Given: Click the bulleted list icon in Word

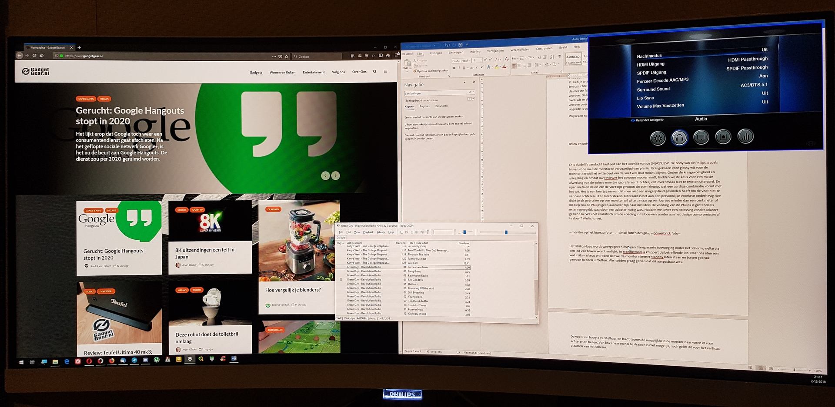Looking at the screenshot, I should [514, 58].
